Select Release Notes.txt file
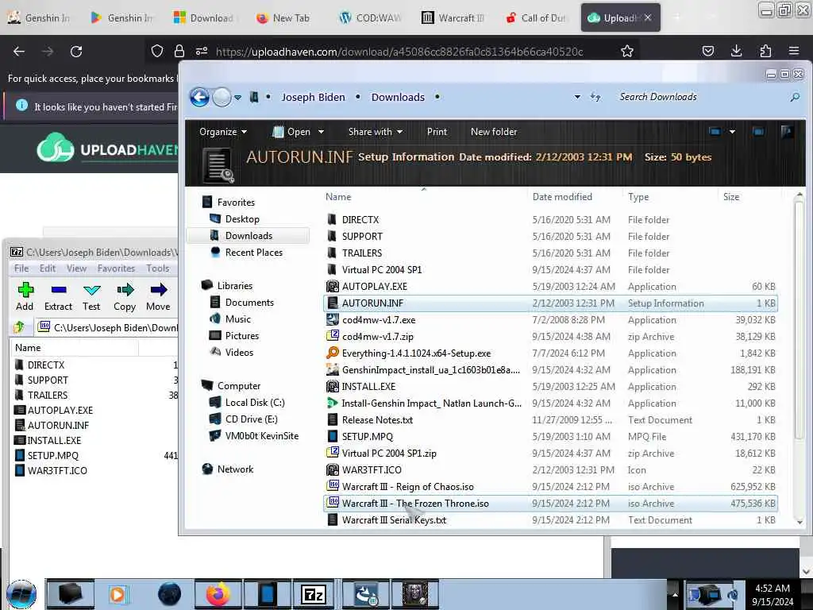Screen dimensions: 813x610 pyautogui.click(x=551, y=419)
